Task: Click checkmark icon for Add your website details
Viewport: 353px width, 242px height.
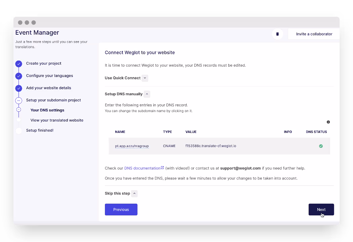Action: tap(19, 88)
